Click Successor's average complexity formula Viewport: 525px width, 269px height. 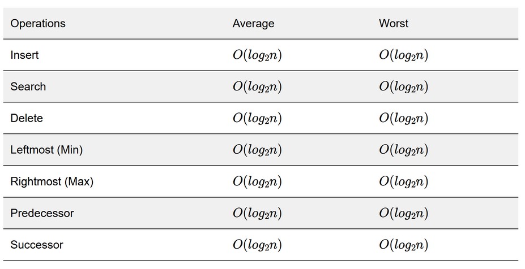[257, 245]
